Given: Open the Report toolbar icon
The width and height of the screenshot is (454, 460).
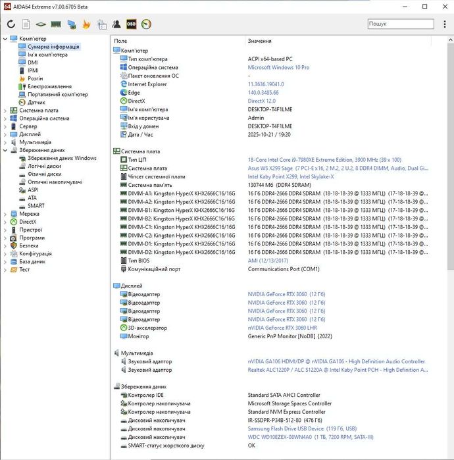Looking at the screenshot, I should pyautogui.click(x=26, y=24).
